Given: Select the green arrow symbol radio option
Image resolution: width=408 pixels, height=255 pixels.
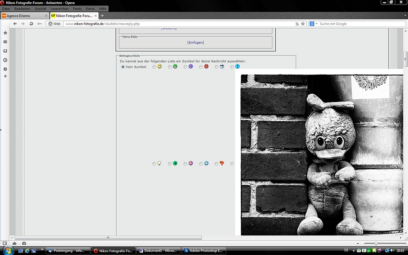Looking at the screenshot, I should pos(170,164).
